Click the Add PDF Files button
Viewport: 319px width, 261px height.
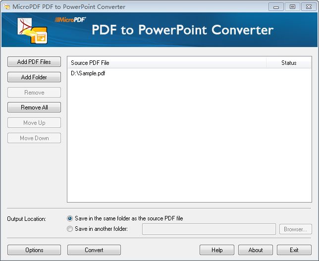coord(34,61)
